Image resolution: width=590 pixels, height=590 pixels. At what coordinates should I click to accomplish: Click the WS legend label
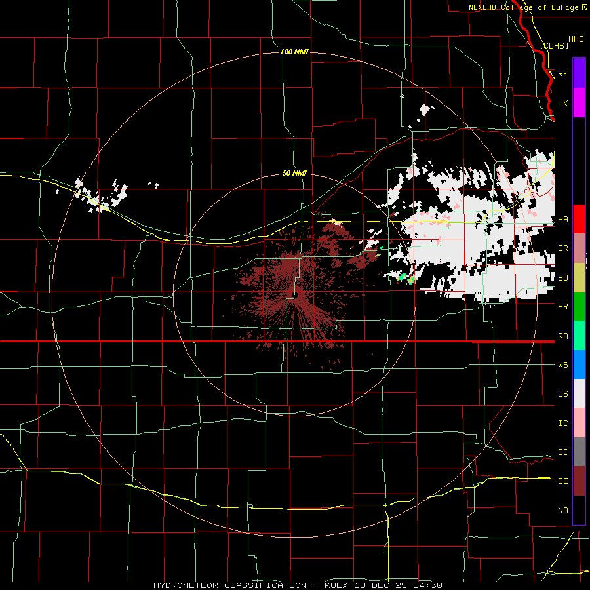(x=562, y=365)
